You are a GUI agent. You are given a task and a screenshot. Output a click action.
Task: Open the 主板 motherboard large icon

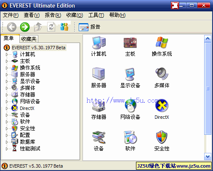[130, 46]
